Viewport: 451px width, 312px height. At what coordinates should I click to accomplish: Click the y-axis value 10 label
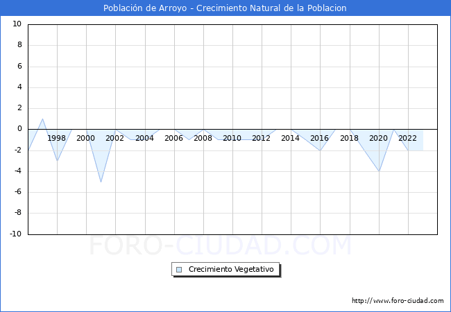[17, 24]
